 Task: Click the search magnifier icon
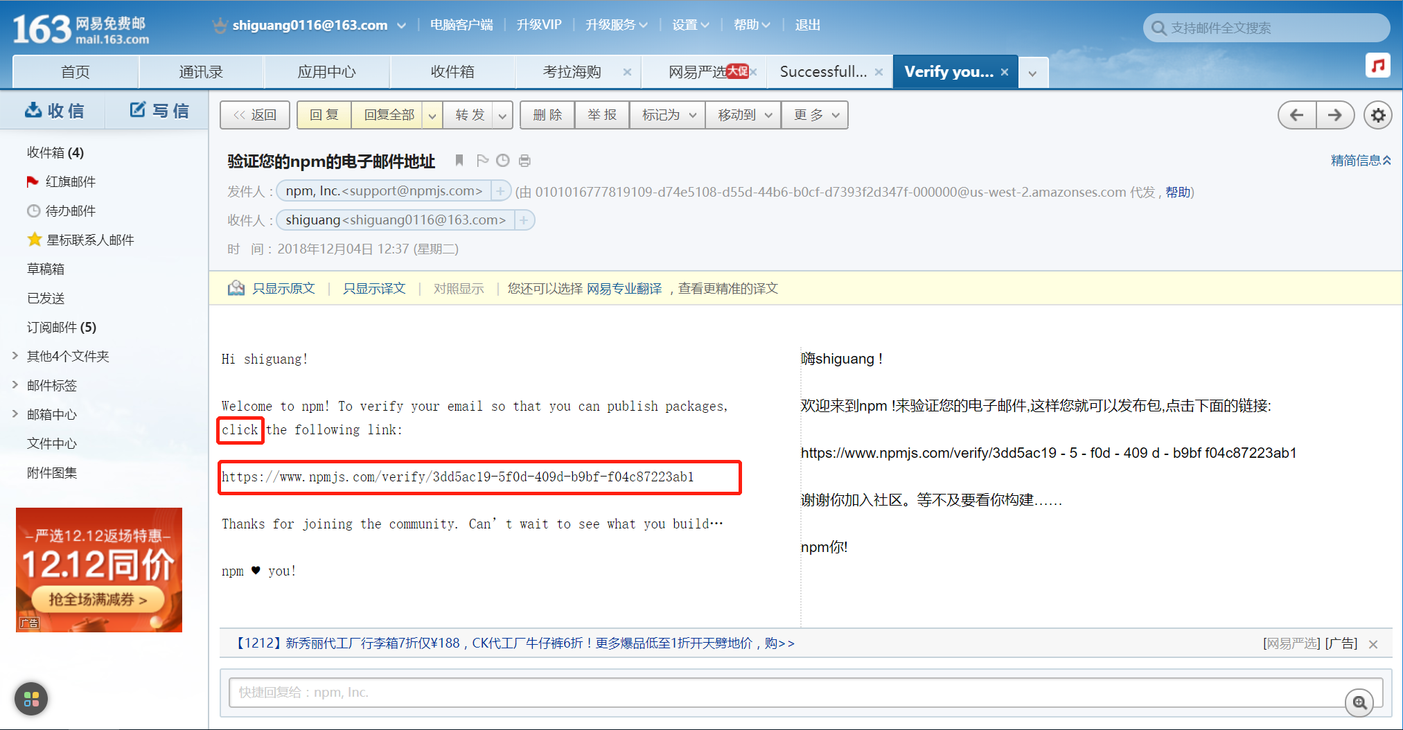point(1158,28)
